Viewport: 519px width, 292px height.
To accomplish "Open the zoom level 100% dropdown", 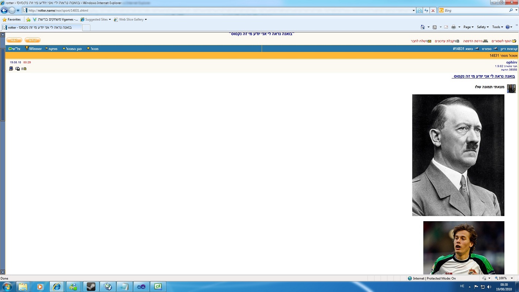I will point(504,278).
